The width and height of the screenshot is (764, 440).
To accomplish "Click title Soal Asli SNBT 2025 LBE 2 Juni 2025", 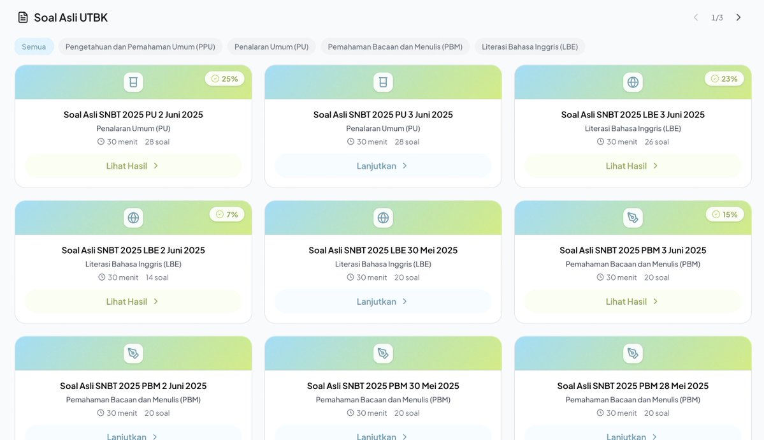I will [133, 250].
